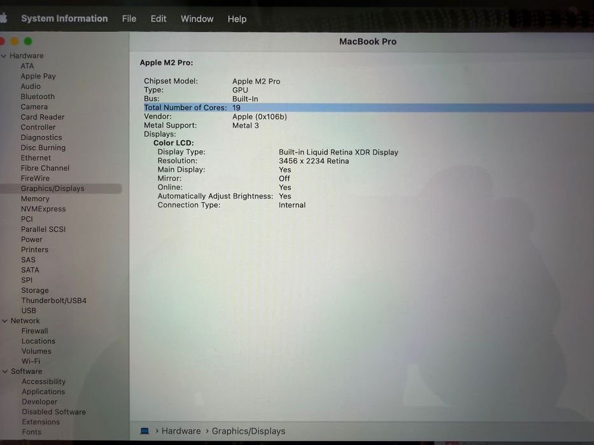This screenshot has height=445, width=594.
Task: Click Hardware in the path bar
Action: 181,431
